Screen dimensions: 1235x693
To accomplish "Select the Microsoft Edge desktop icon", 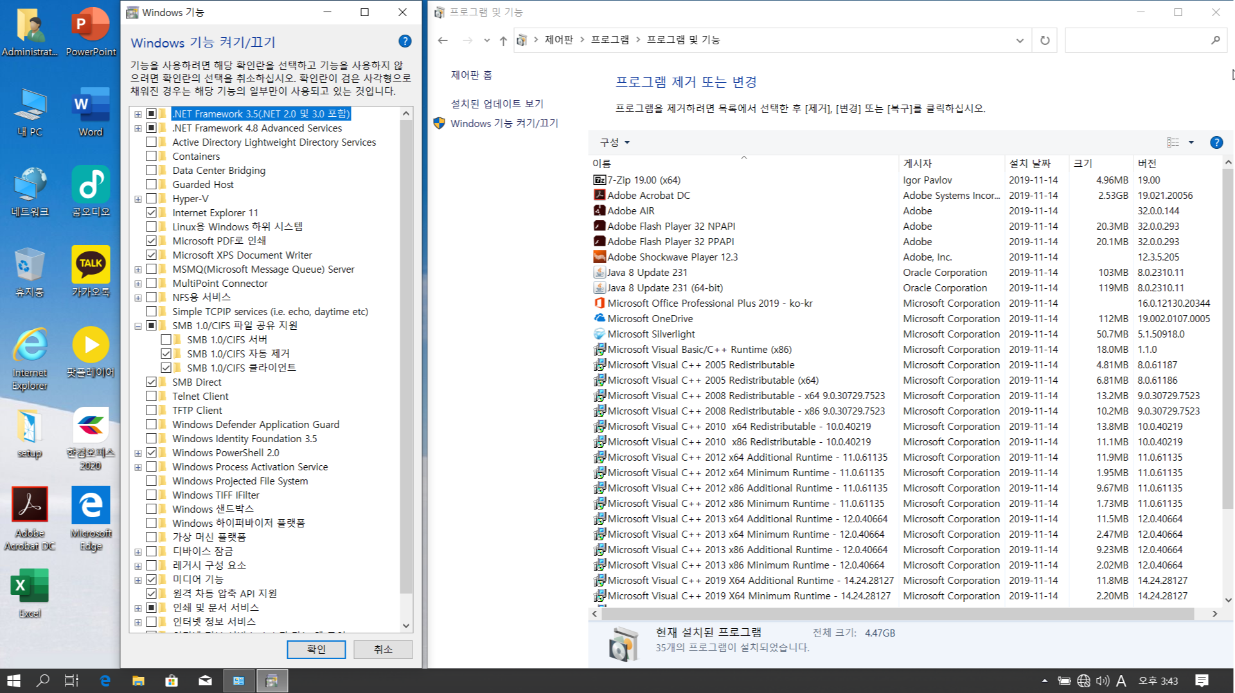I will (91, 518).
